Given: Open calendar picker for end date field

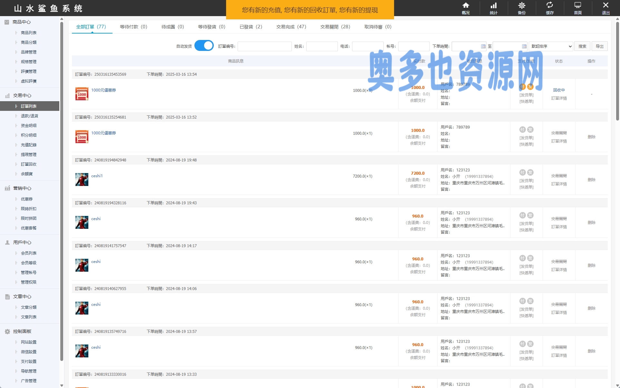Looking at the screenshot, I should click(524, 46).
